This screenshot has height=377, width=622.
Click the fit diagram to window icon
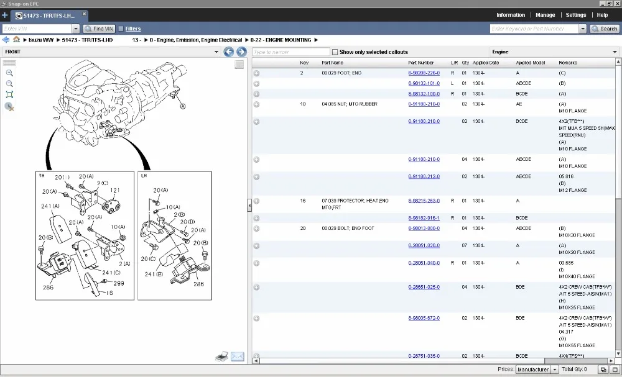[9, 94]
